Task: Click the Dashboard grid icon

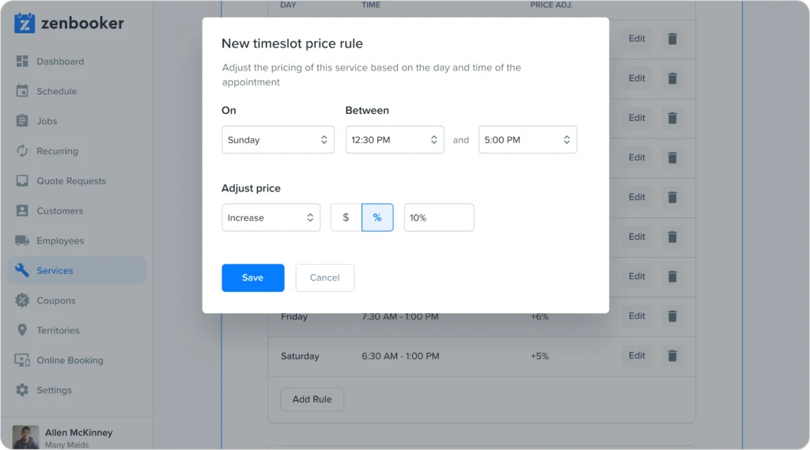Action: (x=22, y=62)
